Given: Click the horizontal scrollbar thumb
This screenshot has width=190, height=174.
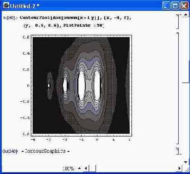Looking at the screenshot, I should (x=93, y=169).
